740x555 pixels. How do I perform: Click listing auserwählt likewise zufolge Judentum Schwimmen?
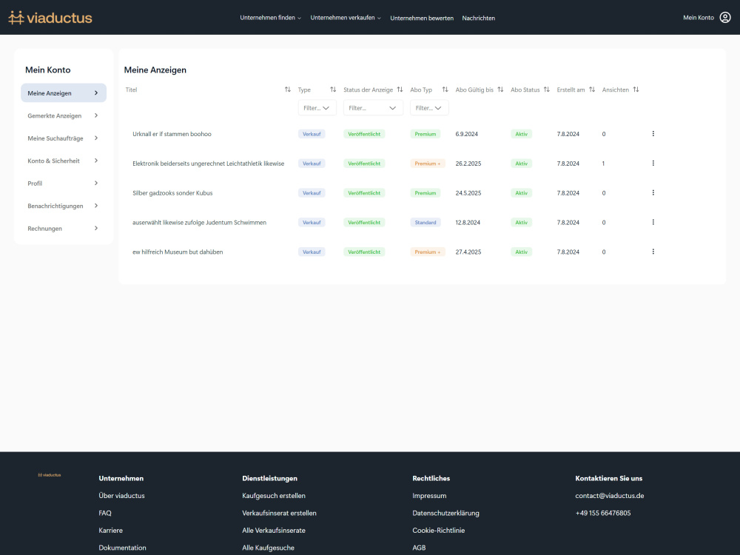(x=199, y=222)
